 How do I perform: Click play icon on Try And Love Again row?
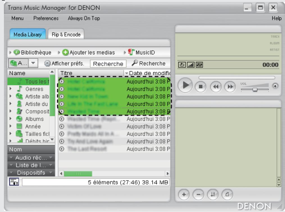62,141
